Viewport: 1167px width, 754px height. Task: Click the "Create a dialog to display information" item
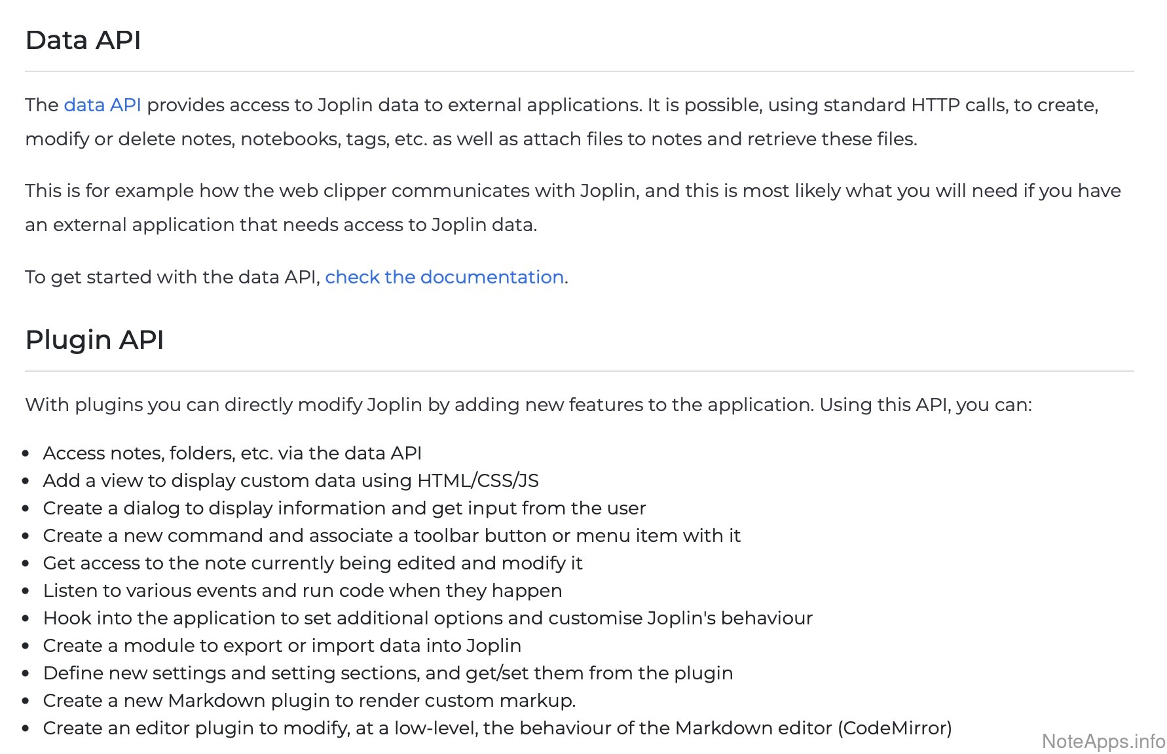[344, 509]
